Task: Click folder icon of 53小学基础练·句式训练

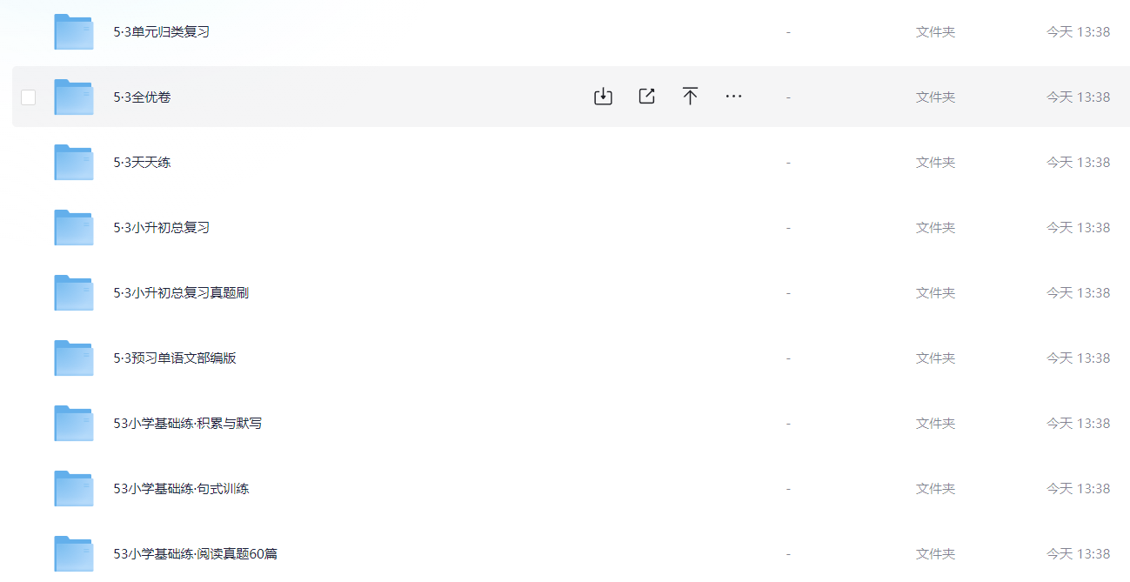Action: [74, 488]
